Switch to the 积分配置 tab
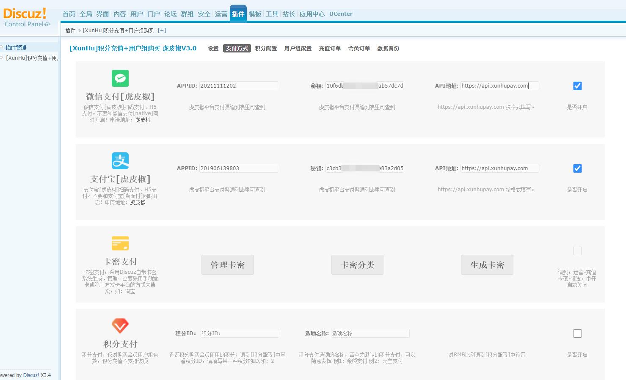 (266, 48)
